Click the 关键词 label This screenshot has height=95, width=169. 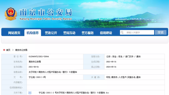pyautogui.click(x=96, y=77)
